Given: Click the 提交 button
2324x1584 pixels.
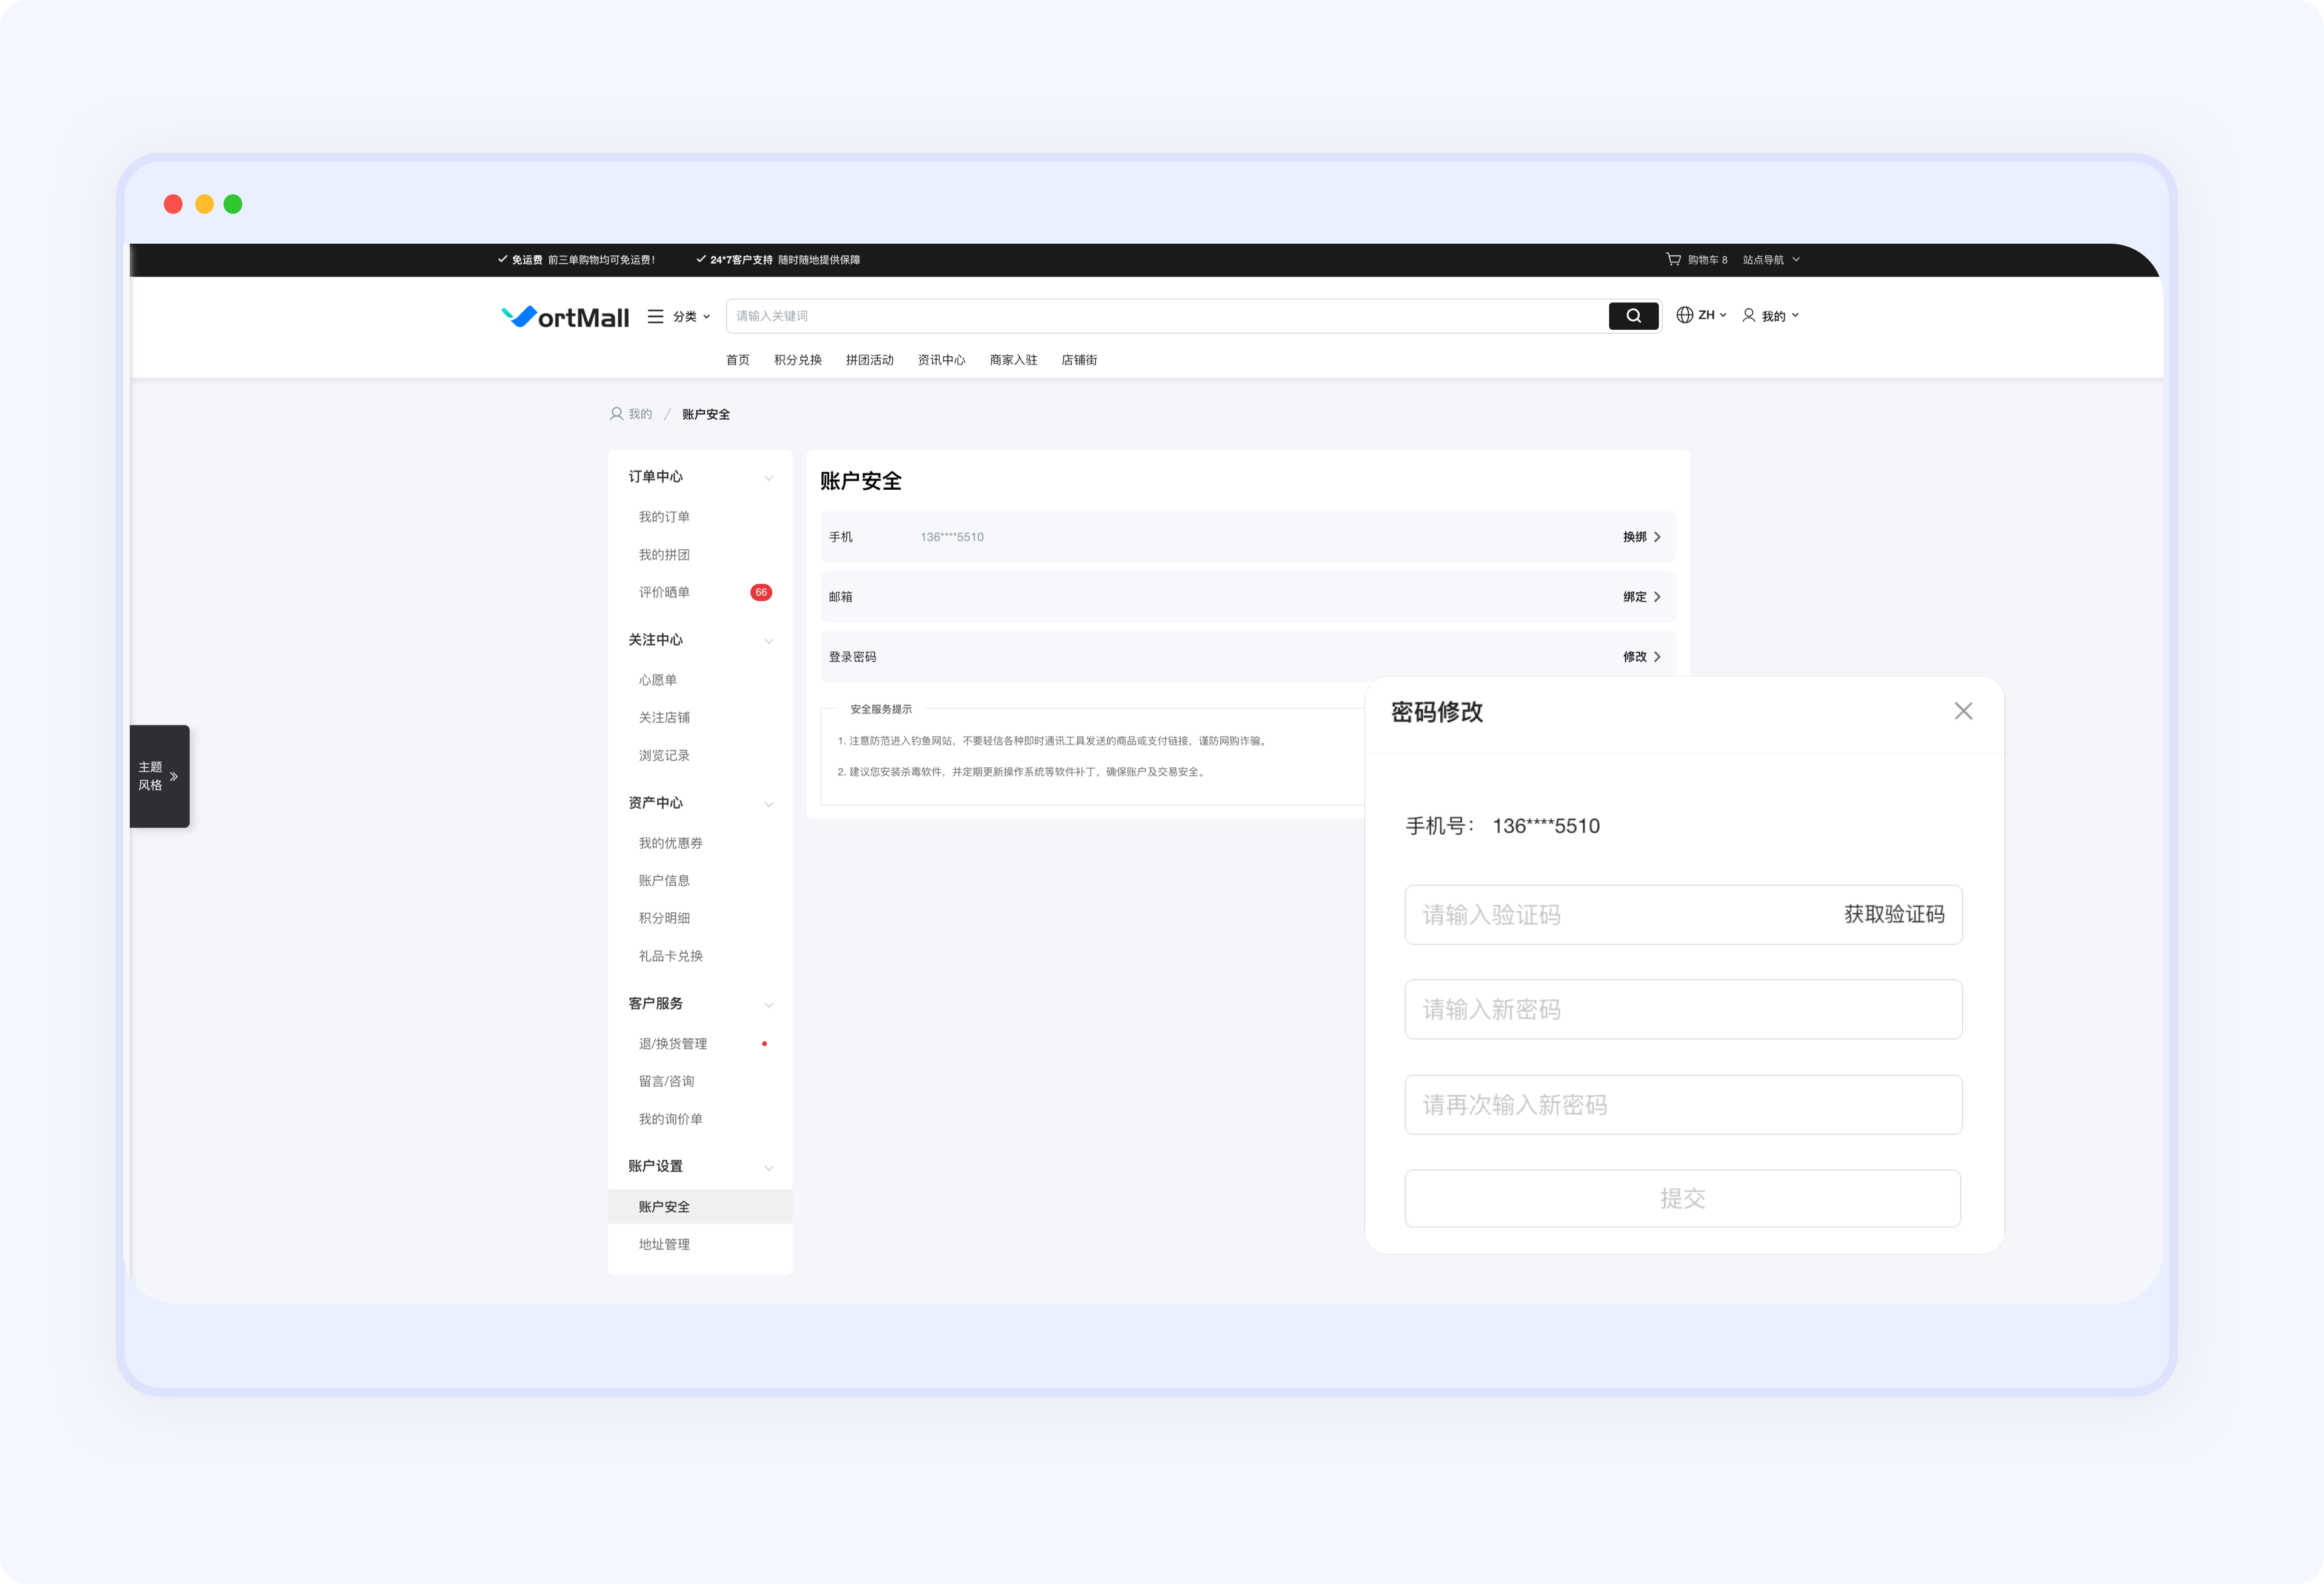Looking at the screenshot, I should [1682, 1198].
